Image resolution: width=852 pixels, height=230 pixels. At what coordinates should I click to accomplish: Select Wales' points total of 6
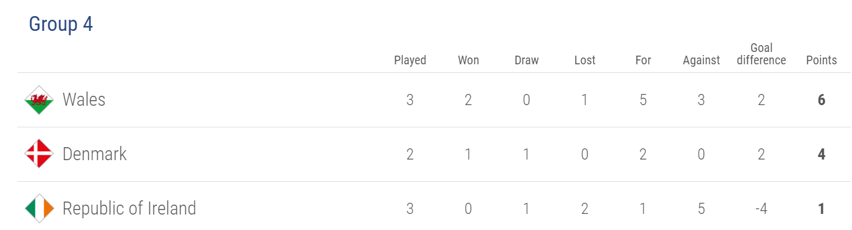coord(822,100)
